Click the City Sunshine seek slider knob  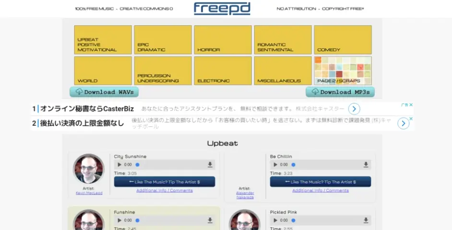[138, 165]
